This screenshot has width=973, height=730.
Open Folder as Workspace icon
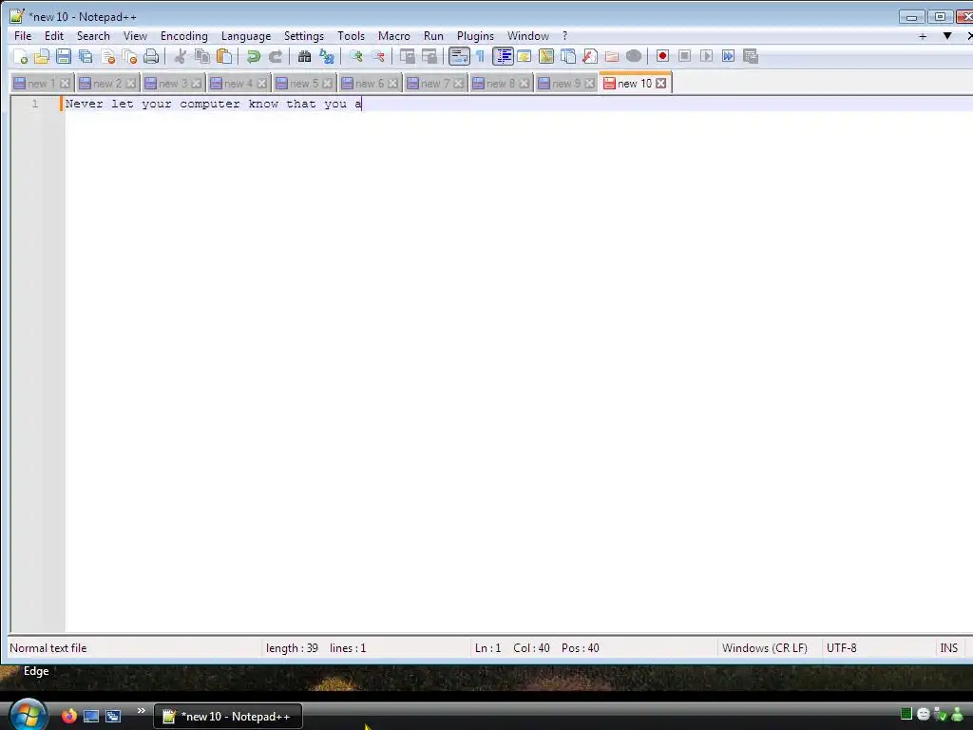pos(612,56)
